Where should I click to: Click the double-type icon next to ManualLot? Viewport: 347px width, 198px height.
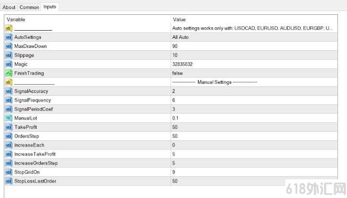9,118
